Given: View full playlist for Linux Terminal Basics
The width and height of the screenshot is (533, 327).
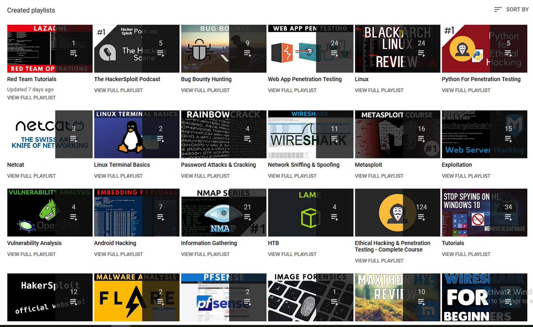Looking at the screenshot, I should [119, 176].
